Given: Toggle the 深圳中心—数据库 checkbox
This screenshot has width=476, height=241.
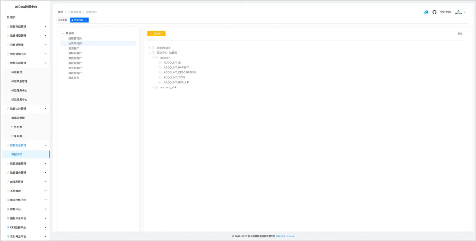Looking at the screenshot, I should point(153,53).
